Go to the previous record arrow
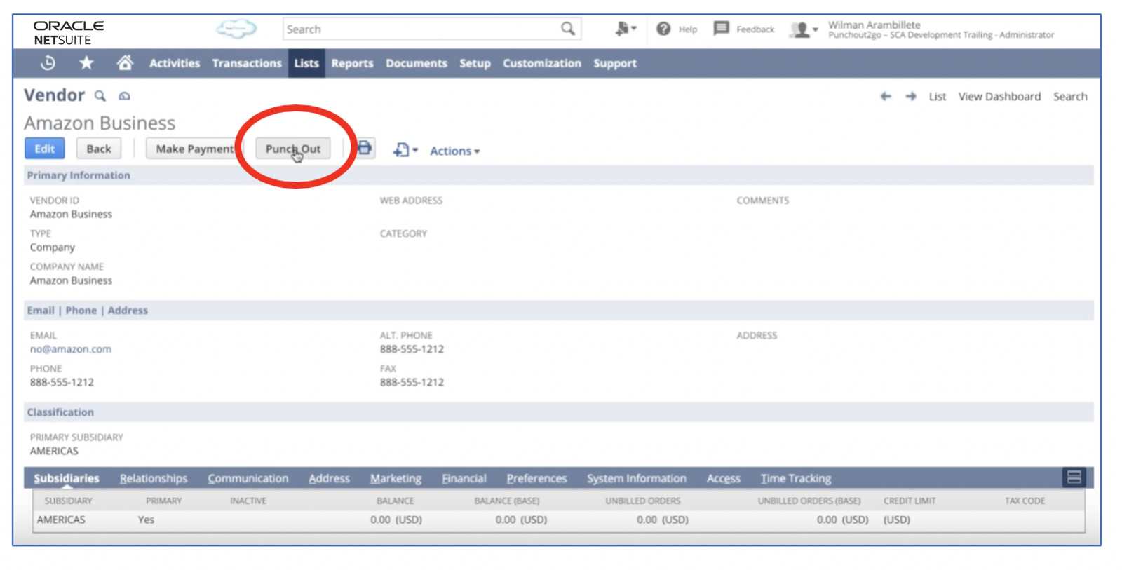The width and height of the screenshot is (1122, 570). click(886, 97)
